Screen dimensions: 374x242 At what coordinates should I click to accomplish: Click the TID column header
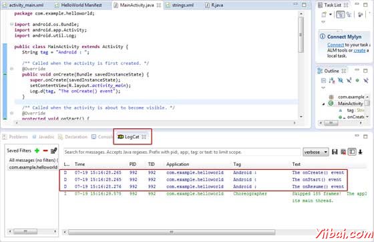(x=151, y=164)
